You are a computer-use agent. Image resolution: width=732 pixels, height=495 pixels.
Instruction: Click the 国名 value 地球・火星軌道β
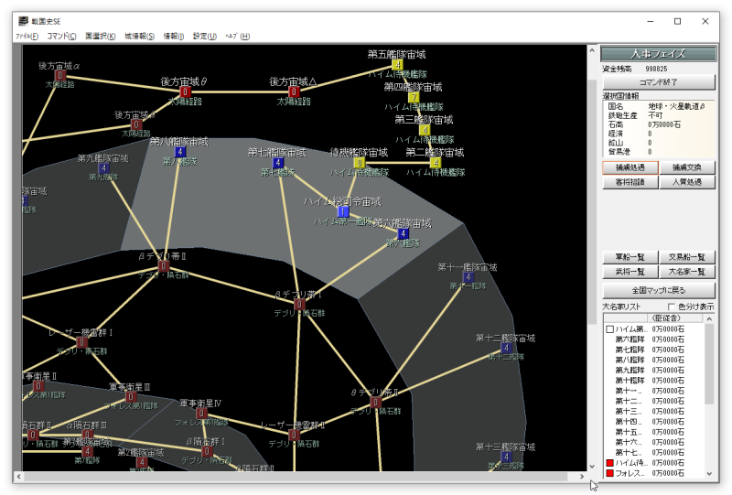coord(676,106)
